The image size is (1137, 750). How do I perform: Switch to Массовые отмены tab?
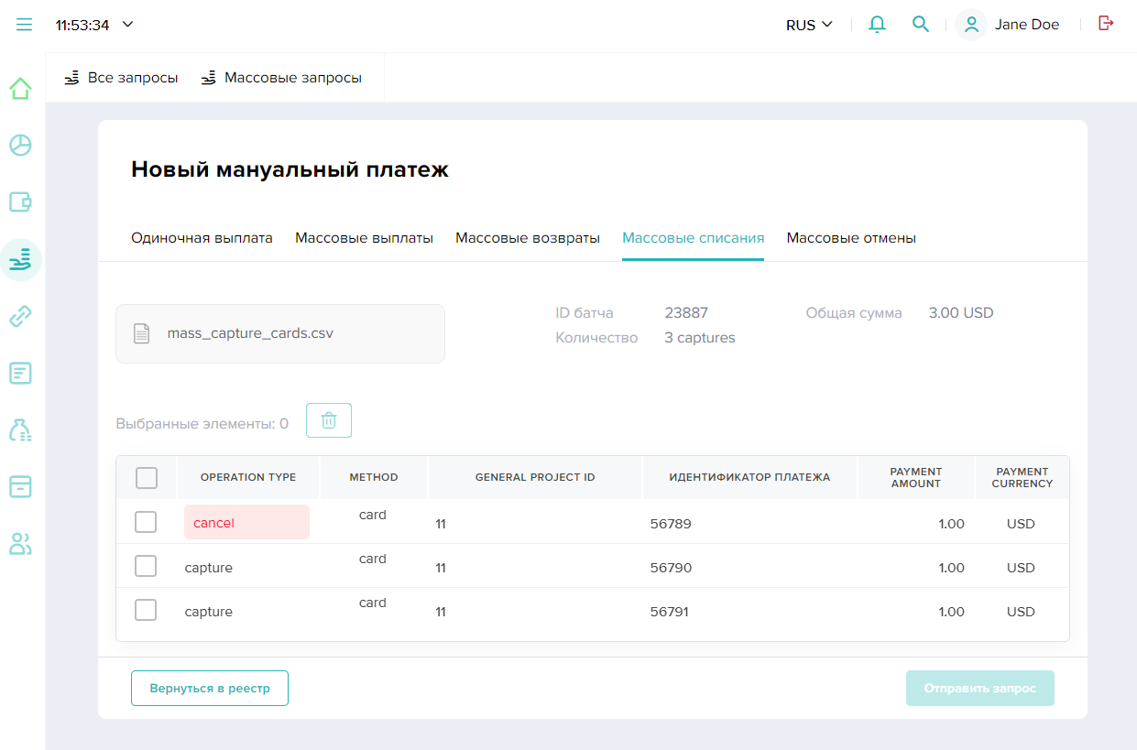[851, 238]
